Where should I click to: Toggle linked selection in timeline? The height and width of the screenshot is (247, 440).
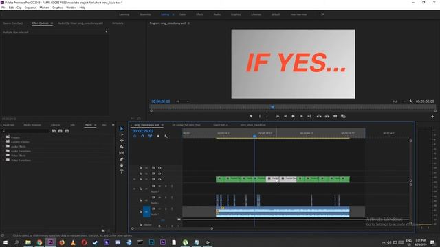pos(150,136)
